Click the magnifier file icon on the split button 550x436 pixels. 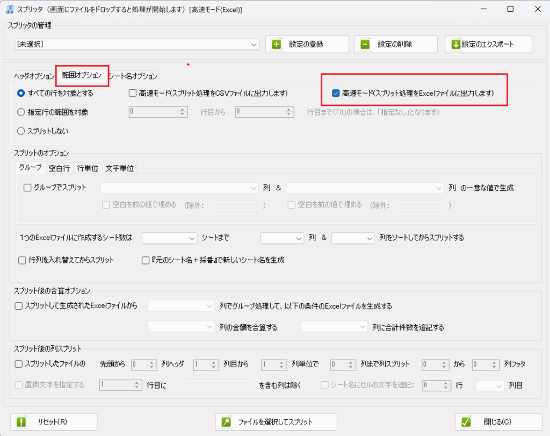coord(226,421)
